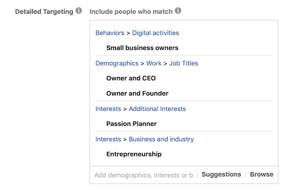Select the Owner and CEO entry
Screen dimensions: 289x190
click(131, 78)
